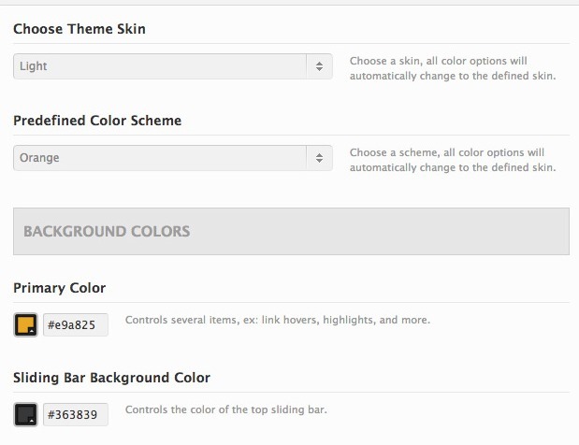This screenshot has height=445, width=579.
Task: Focus the #363839 hex color field
Action: point(76,414)
